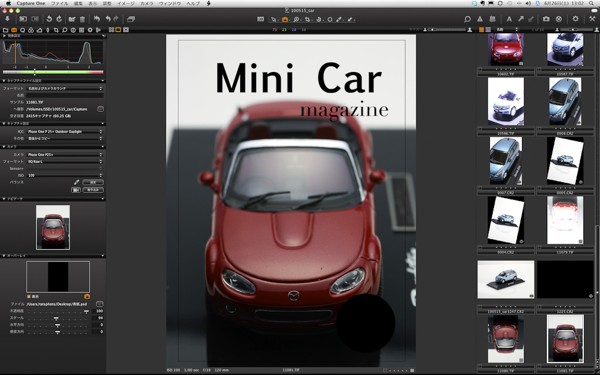Adjust the overlay スケール slider
Viewport: 600px width, 375px height.
pyautogui.click(x=56, y=318)
